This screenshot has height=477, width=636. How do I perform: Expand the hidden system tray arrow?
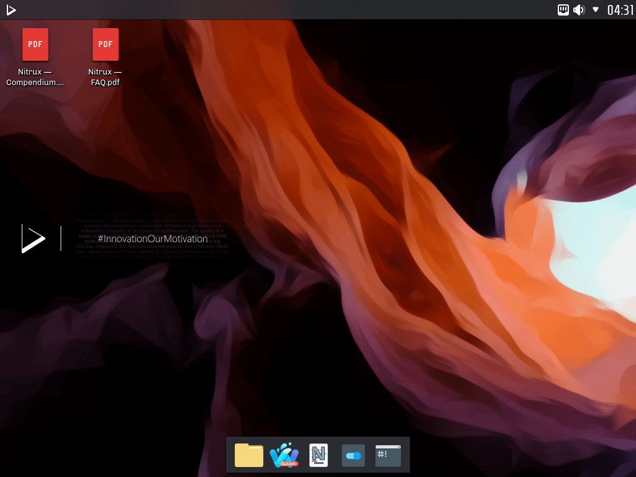[596, 9]
